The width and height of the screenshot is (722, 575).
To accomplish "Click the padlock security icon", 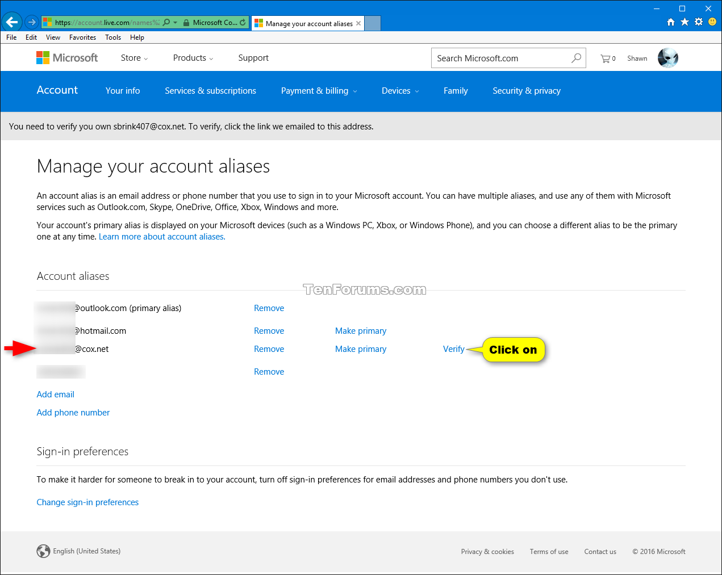I will point(186,23).
